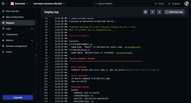Click the 'Resolved config' log heading
The width and height of the screenshot is (191, 103).
[80, 87]
